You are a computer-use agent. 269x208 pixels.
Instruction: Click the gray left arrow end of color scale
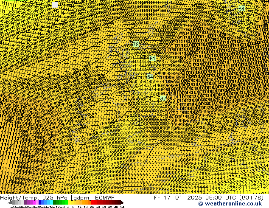[10, 202]
